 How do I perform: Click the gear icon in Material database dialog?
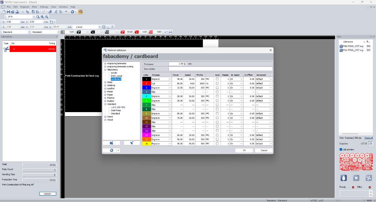112,151
